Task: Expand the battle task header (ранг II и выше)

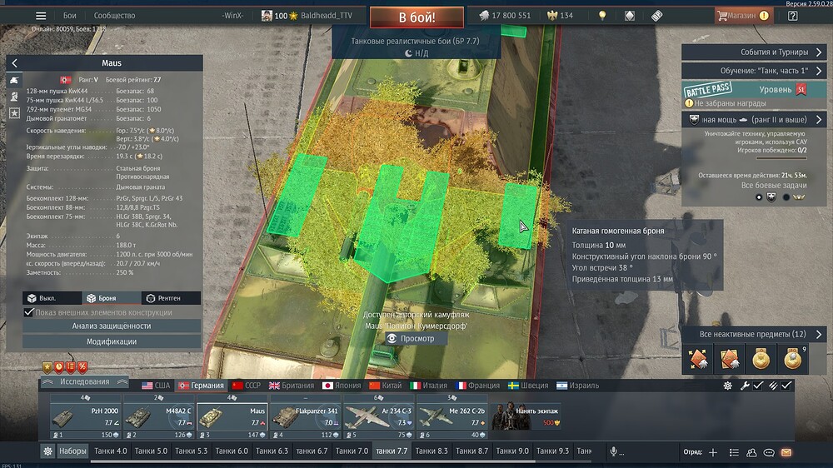Action: click(754, 120)
